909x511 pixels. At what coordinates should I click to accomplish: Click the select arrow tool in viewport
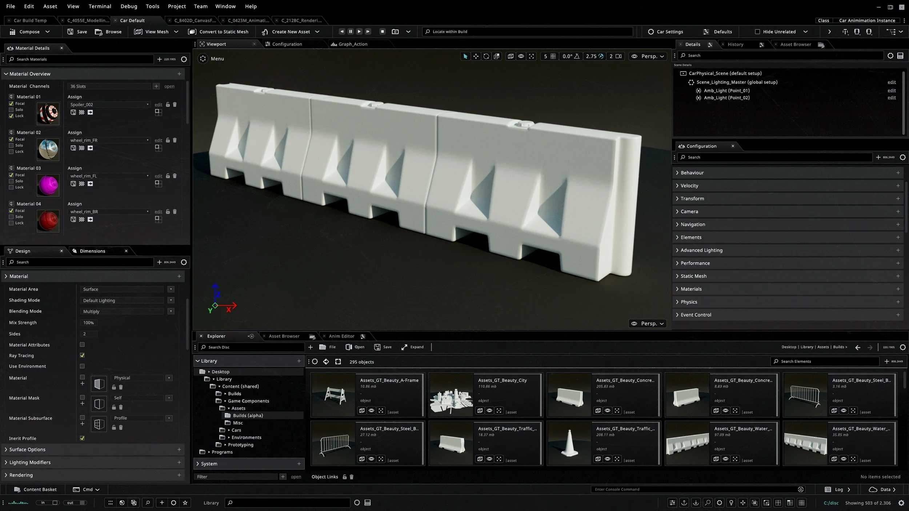tap(465, 56)
